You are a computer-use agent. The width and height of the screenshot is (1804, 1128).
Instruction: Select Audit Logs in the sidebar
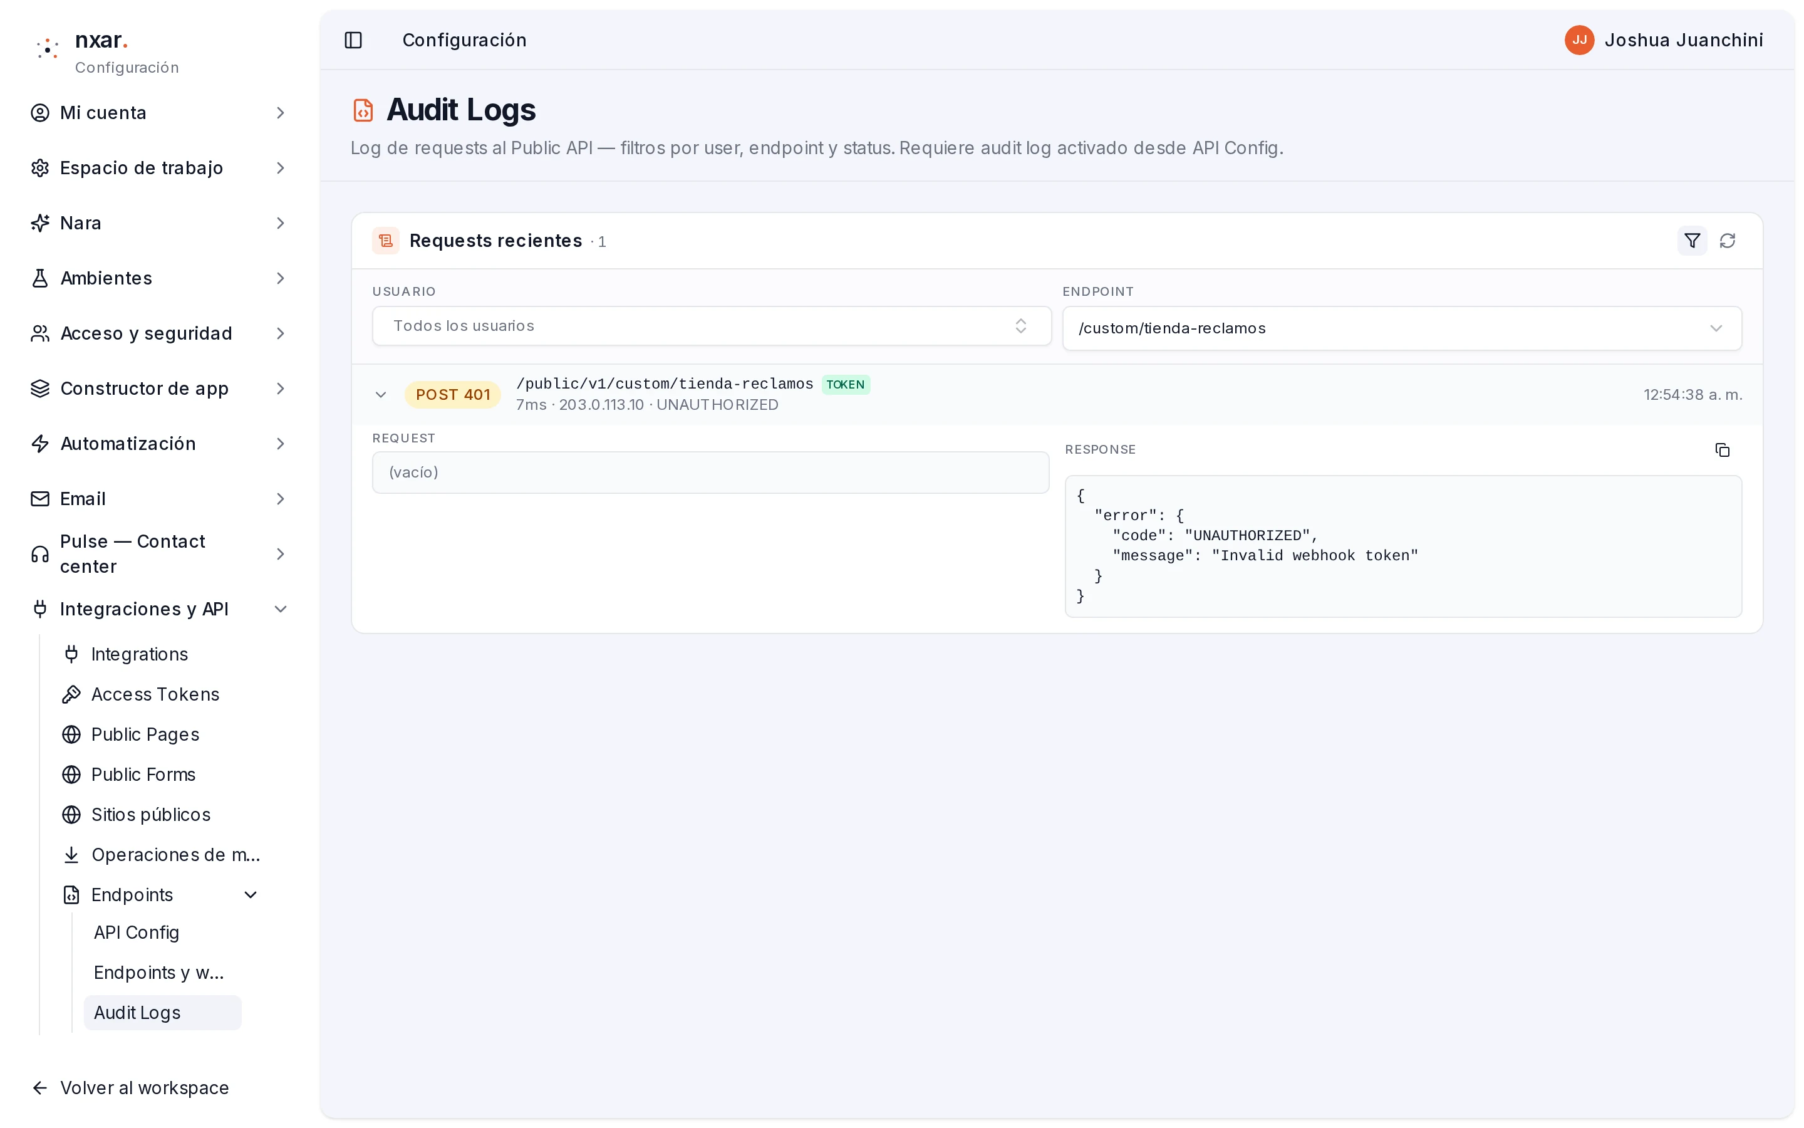pos(162,1013)
